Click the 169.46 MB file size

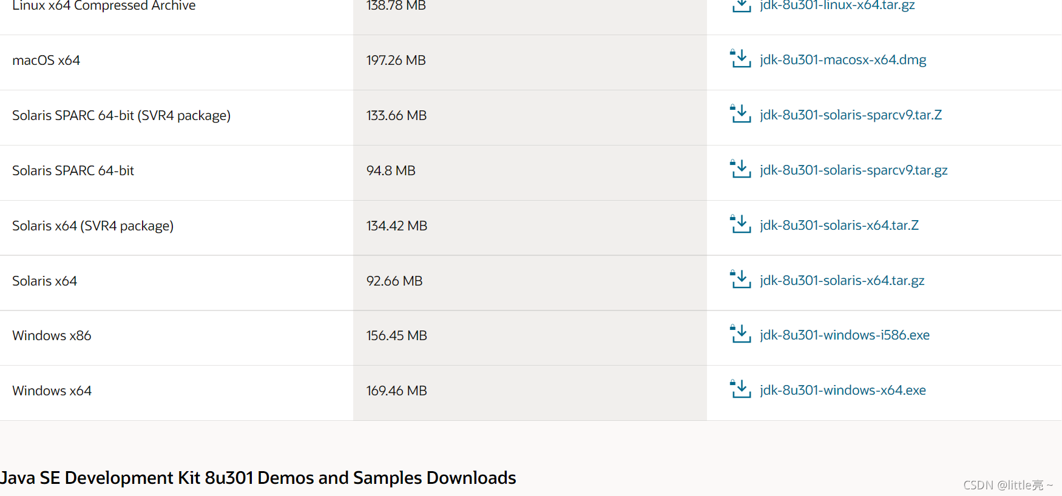point(397,390)
